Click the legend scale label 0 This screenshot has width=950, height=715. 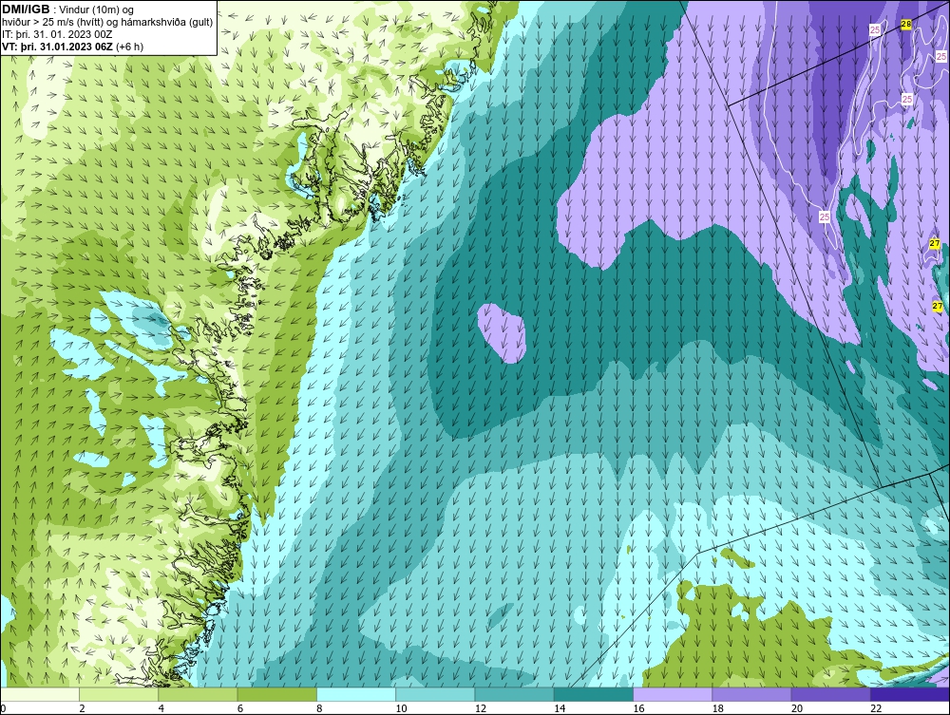(x=3, y=709)
